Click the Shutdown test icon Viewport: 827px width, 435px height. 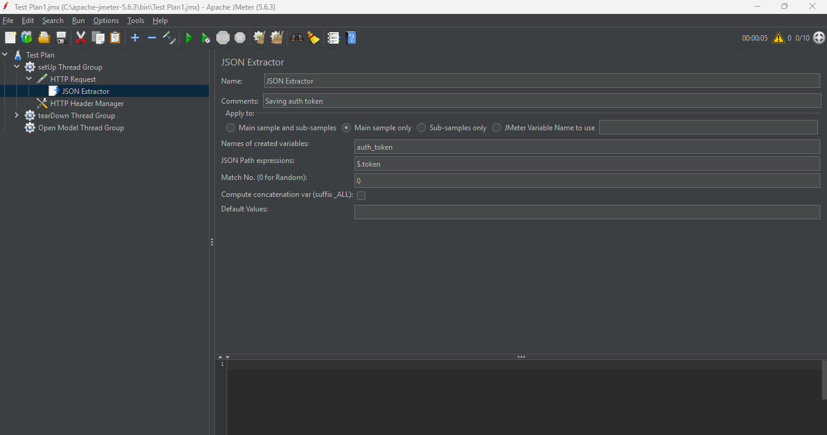pos(240,38)
